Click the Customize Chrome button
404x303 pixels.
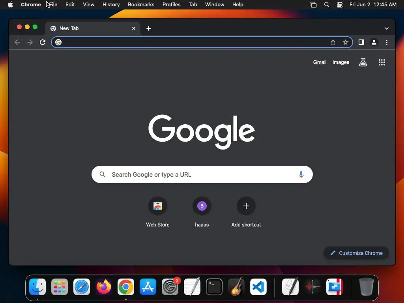coord(356,253)
